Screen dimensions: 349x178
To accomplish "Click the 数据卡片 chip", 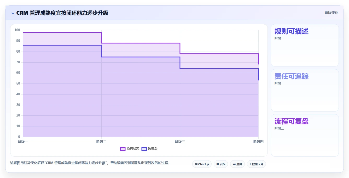I will pyautogui.click(x=256, y=164).
